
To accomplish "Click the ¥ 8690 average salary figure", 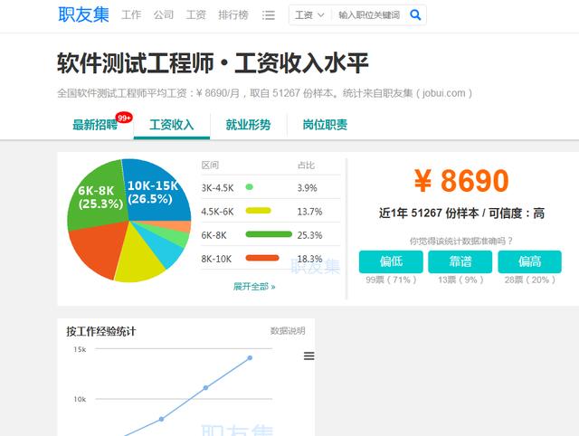I will pyautogui.click(x=460, y=181).
